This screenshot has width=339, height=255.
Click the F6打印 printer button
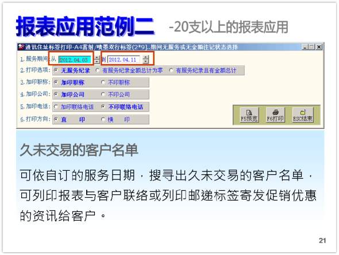tap(275, 115)
